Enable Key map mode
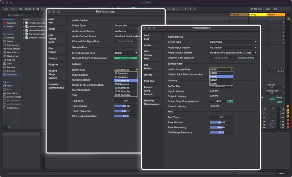Screen dimensions: 292x177 tap(260, 9)
